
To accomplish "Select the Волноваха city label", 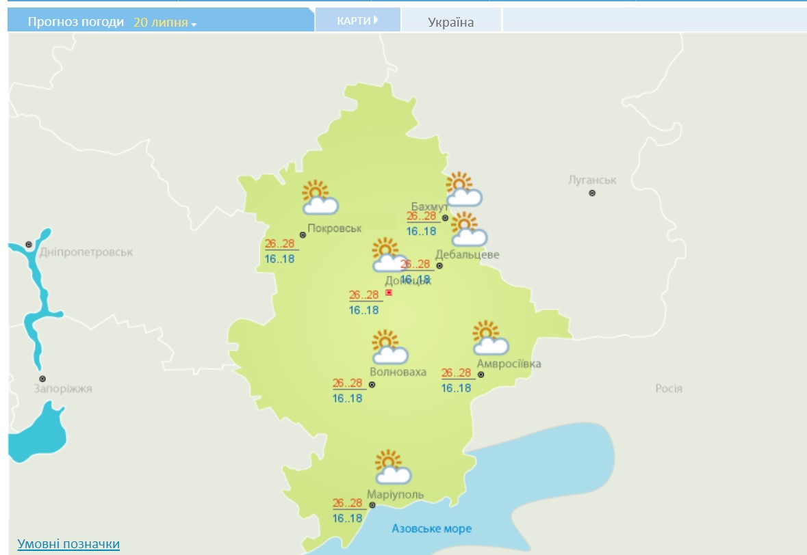I will (398, 372).
